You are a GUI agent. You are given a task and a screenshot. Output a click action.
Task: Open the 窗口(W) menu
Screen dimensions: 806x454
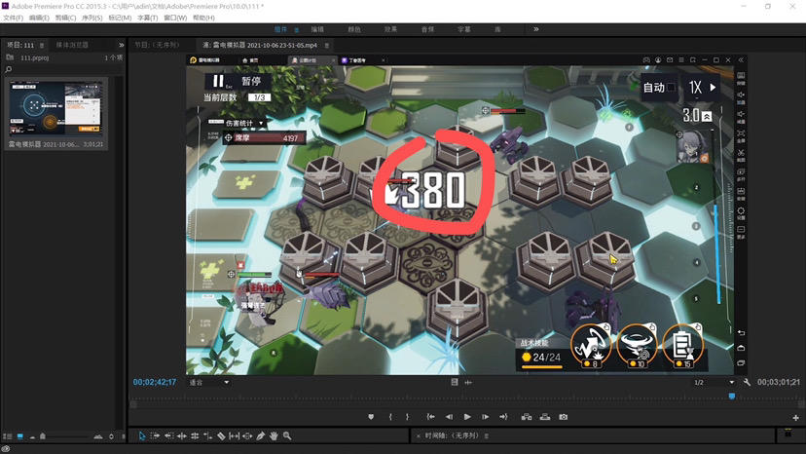click(175, 18)
